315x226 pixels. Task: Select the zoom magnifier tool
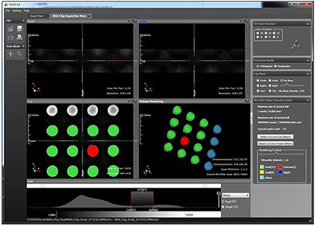19,54
